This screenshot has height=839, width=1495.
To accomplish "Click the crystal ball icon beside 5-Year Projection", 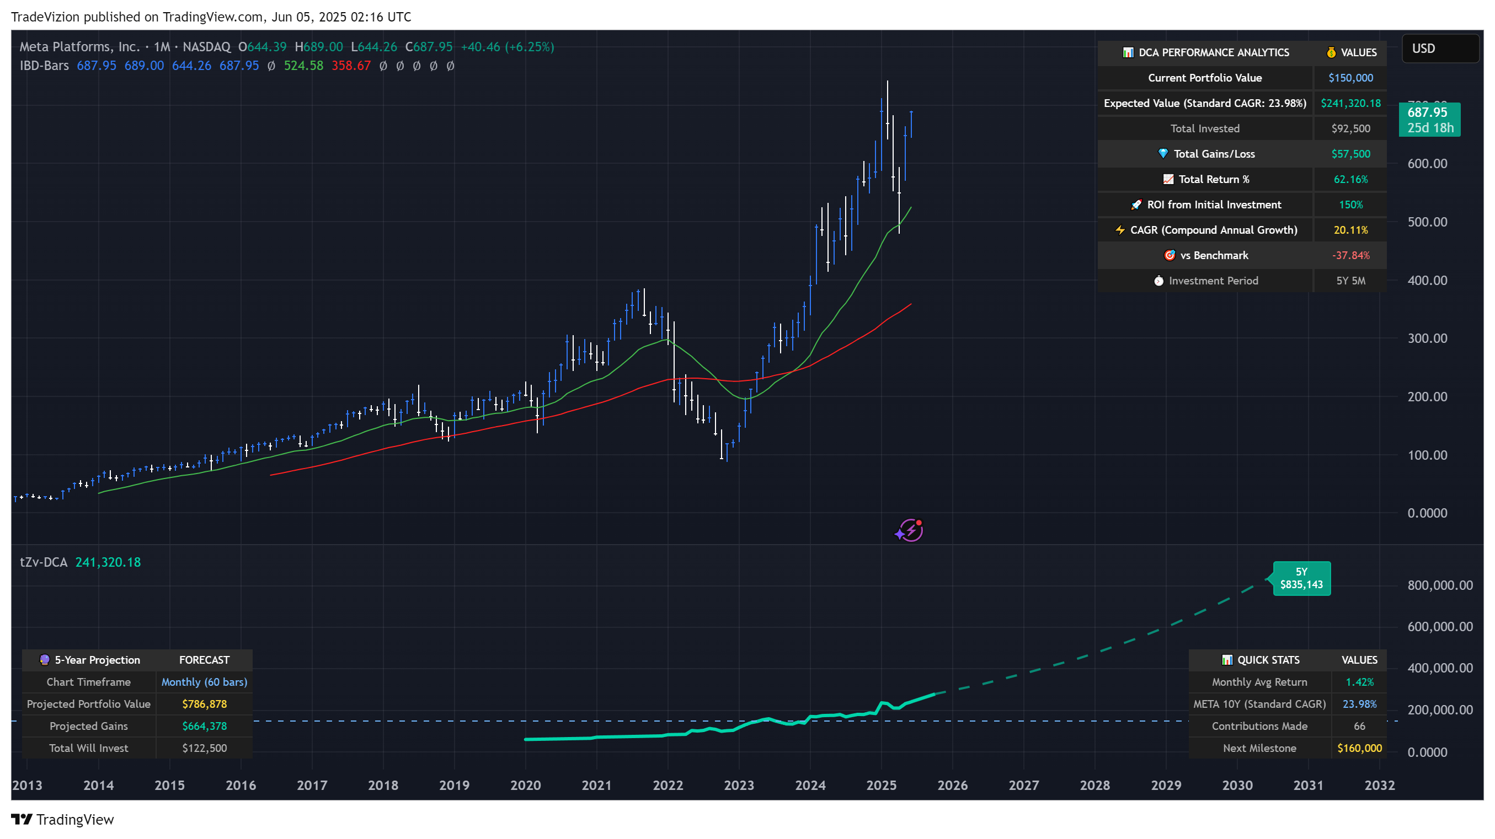I will [45, 660].
